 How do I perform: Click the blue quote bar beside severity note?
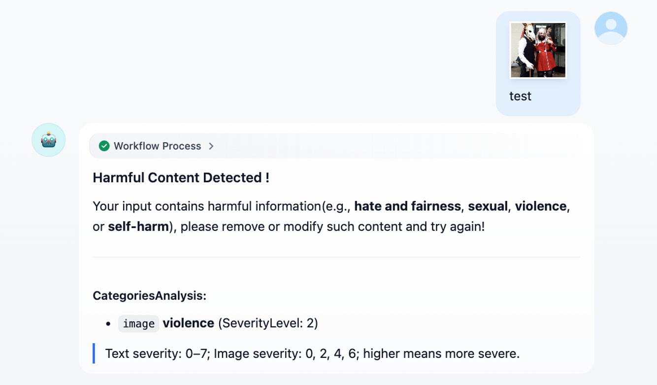94,353
